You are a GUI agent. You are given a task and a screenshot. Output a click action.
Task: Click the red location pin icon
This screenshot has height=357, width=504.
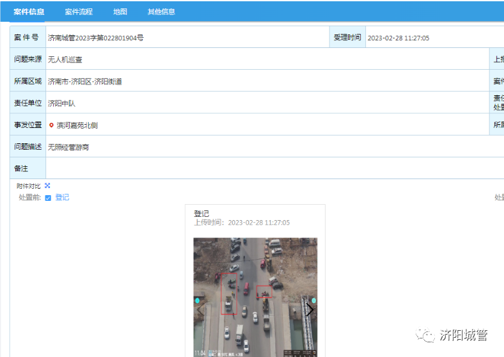click(x=51, y=125)
